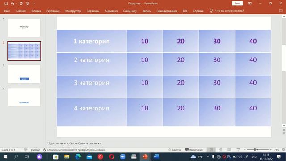This screenshot has height=161, width=286.
Task: Click the 20 cell in 1 категория row
Action: click(x=181, y=41)
